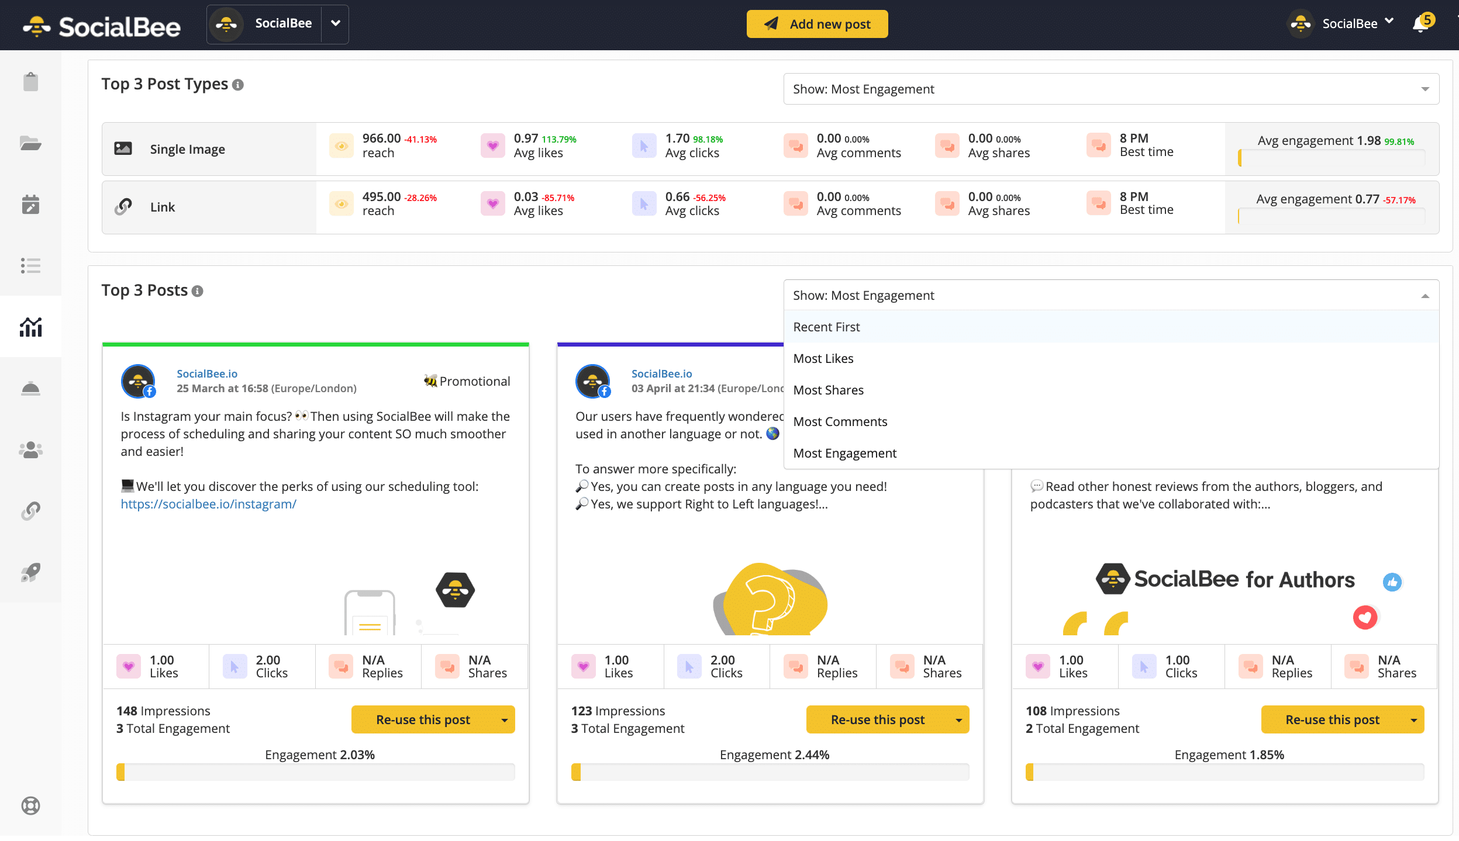Expand Re-use arrow on 123 Impressions post
1459x841 pixels.
tap(959, 720)
